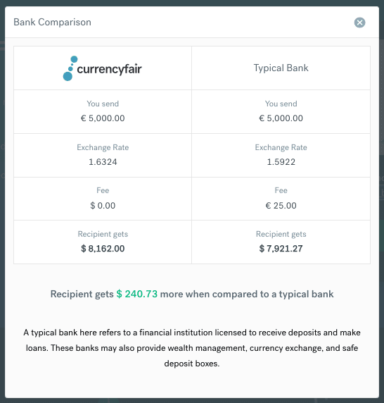Click the CurrencyFair fee $ 0.00
Screen dimensions: 384x403
pos(103,206)
